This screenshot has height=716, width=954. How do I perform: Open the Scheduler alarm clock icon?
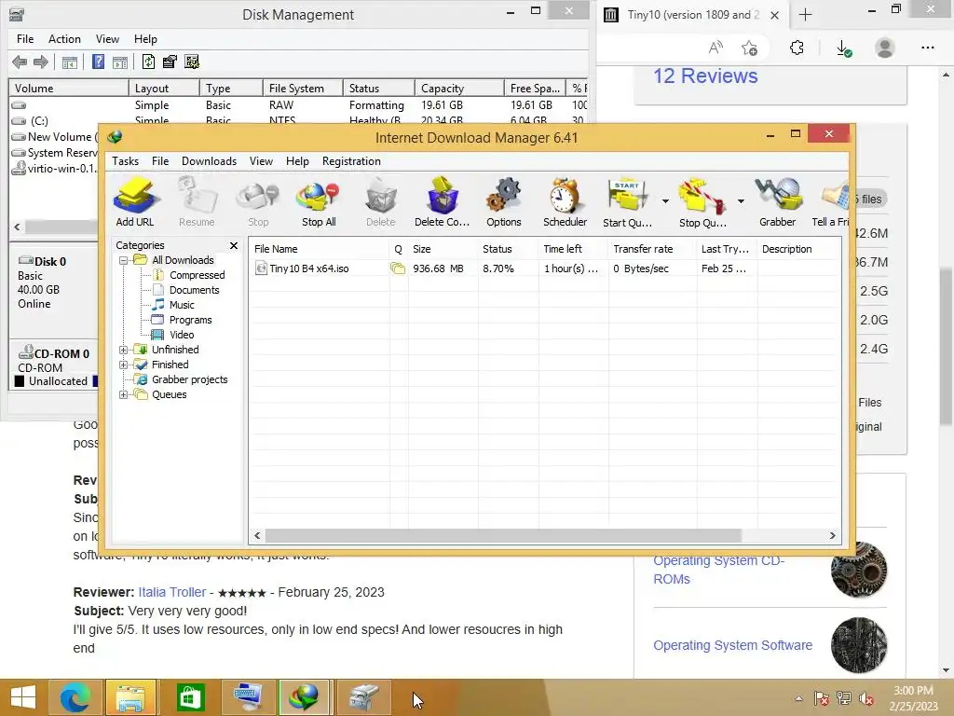(x=566, y=202)
